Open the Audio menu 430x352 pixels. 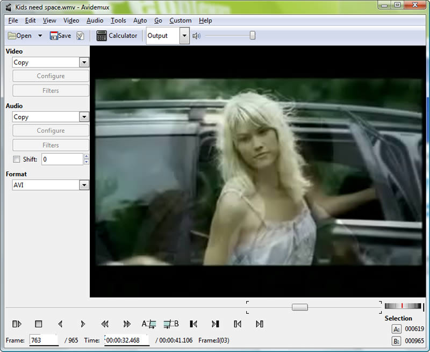click(95, 20)
